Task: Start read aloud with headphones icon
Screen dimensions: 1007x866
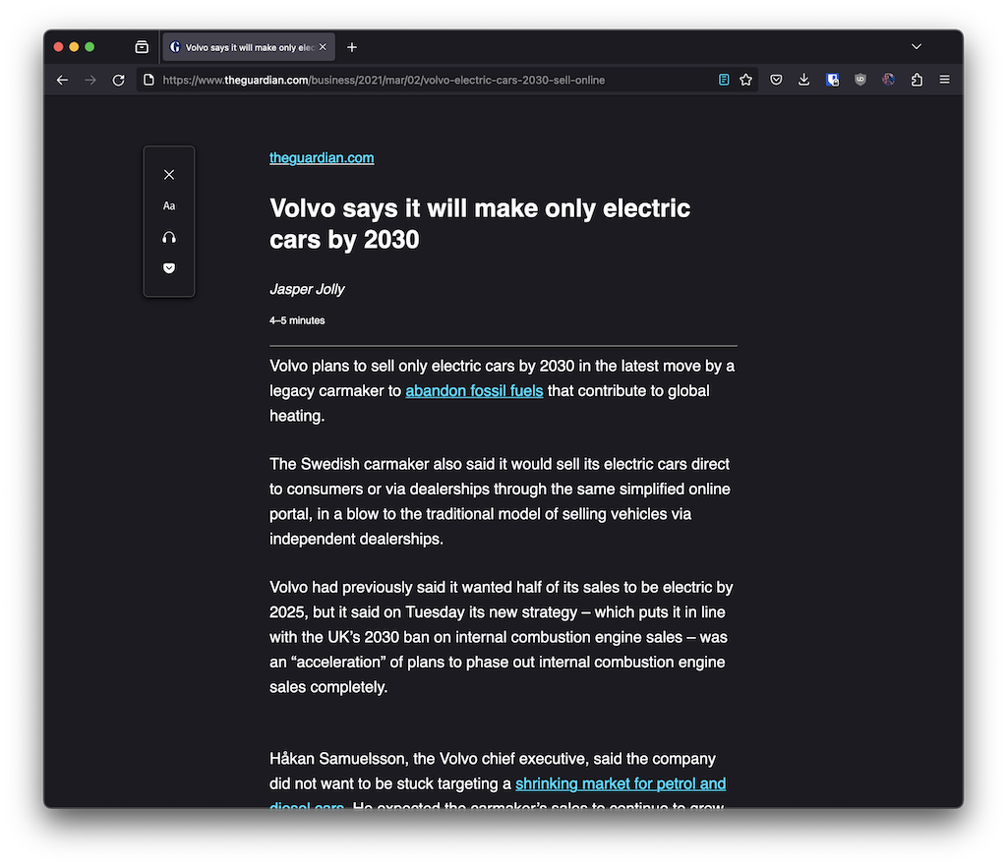Action: [x=169, y=238]
